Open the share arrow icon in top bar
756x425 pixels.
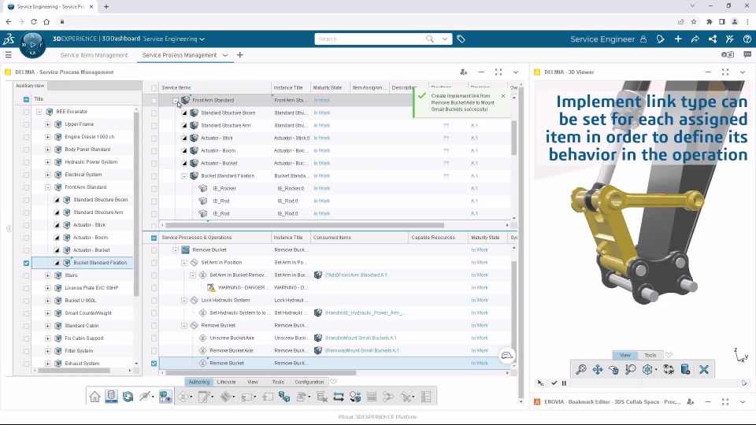(x=695, y=39)
